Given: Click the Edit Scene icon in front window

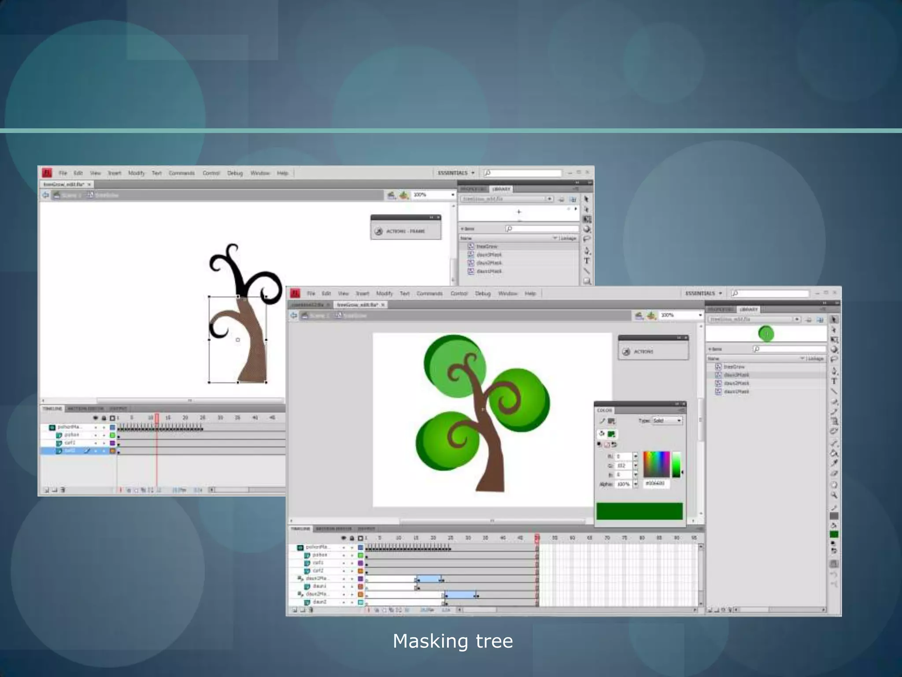Looking at the screenshot, I should (x=639, y=316).
